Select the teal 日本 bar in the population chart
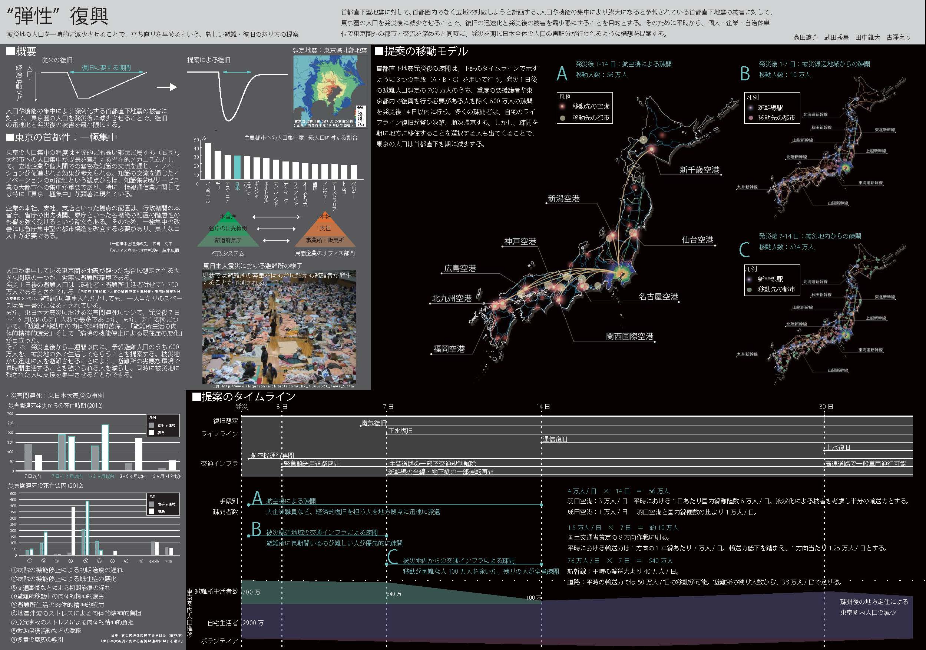The image size is (926, 650). [238, 167]
